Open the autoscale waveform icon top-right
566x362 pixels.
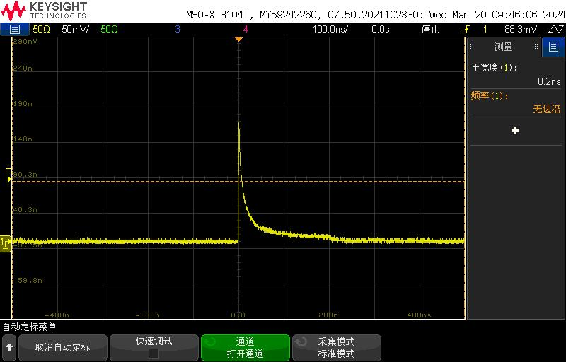555,29
